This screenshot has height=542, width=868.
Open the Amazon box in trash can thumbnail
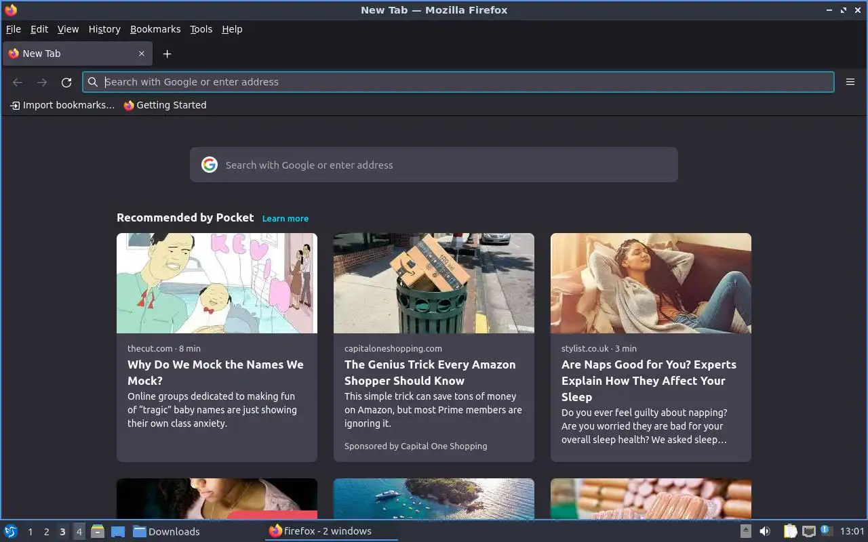434,283
